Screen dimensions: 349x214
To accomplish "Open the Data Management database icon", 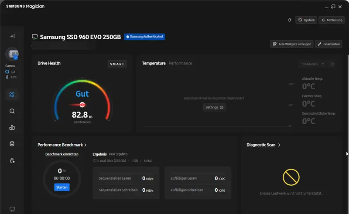I will pyautogui.click(x=12, y=144).
